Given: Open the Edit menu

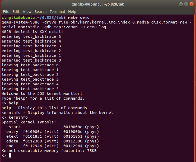Looking at the screenshot, I should [16, 12].
